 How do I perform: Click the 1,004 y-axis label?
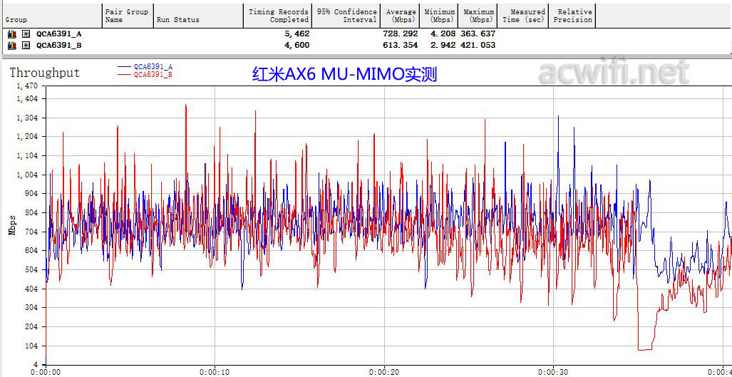tap(29, 175)
